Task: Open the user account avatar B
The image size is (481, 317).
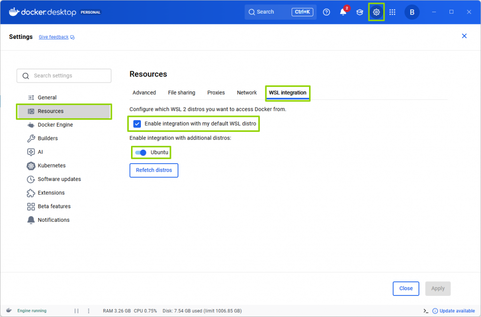Action: tap(412, 12)
